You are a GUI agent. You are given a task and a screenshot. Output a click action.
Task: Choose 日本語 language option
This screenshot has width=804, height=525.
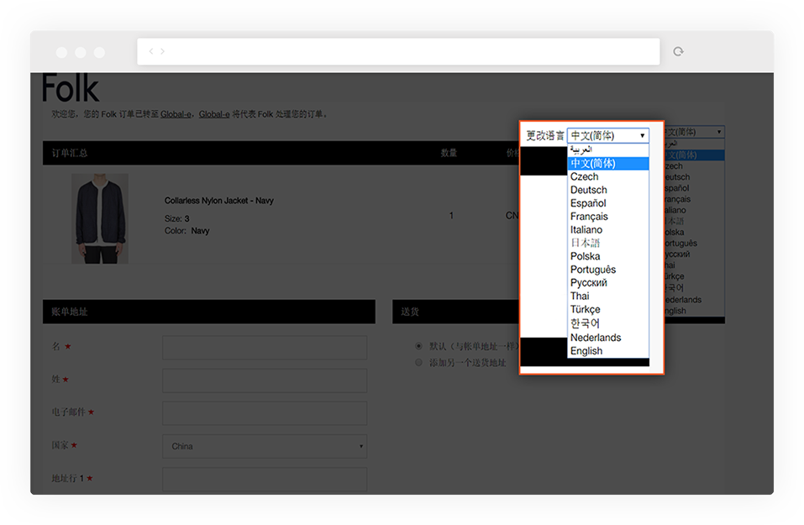tap(608, 243)
